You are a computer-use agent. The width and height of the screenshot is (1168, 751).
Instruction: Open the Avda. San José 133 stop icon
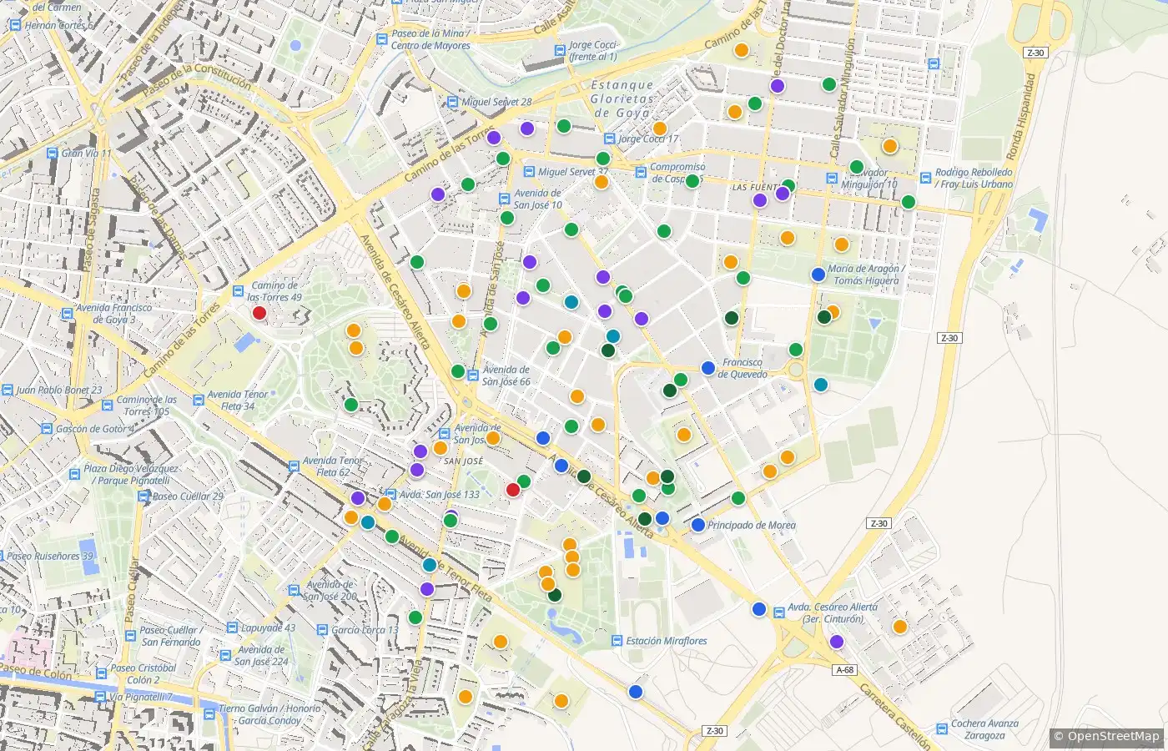point(390,494)
